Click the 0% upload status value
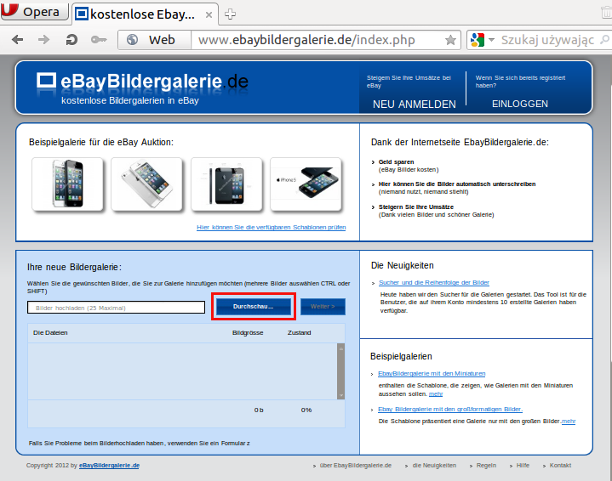This screenshot has width=612, height=481. point(306,410)
